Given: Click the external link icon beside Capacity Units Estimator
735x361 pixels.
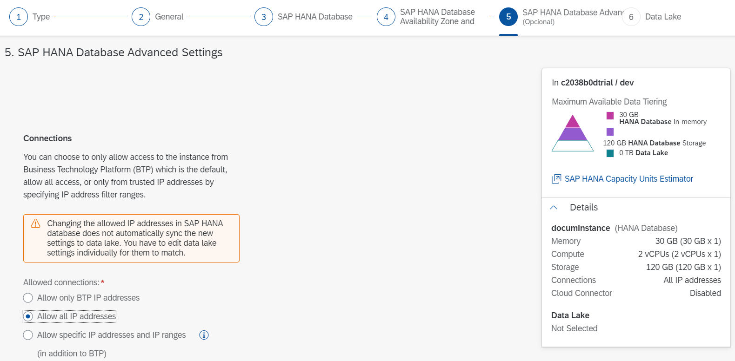Looking at the screenshot, I should (x=556, y=179).
